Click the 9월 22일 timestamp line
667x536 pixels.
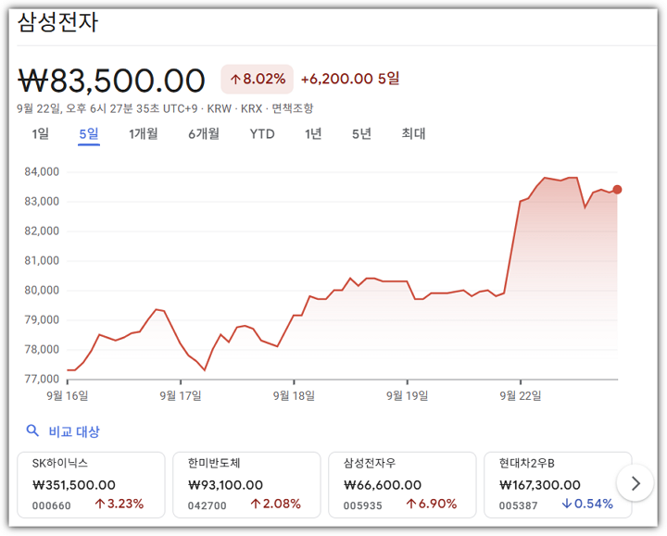[x=165, y=108]
